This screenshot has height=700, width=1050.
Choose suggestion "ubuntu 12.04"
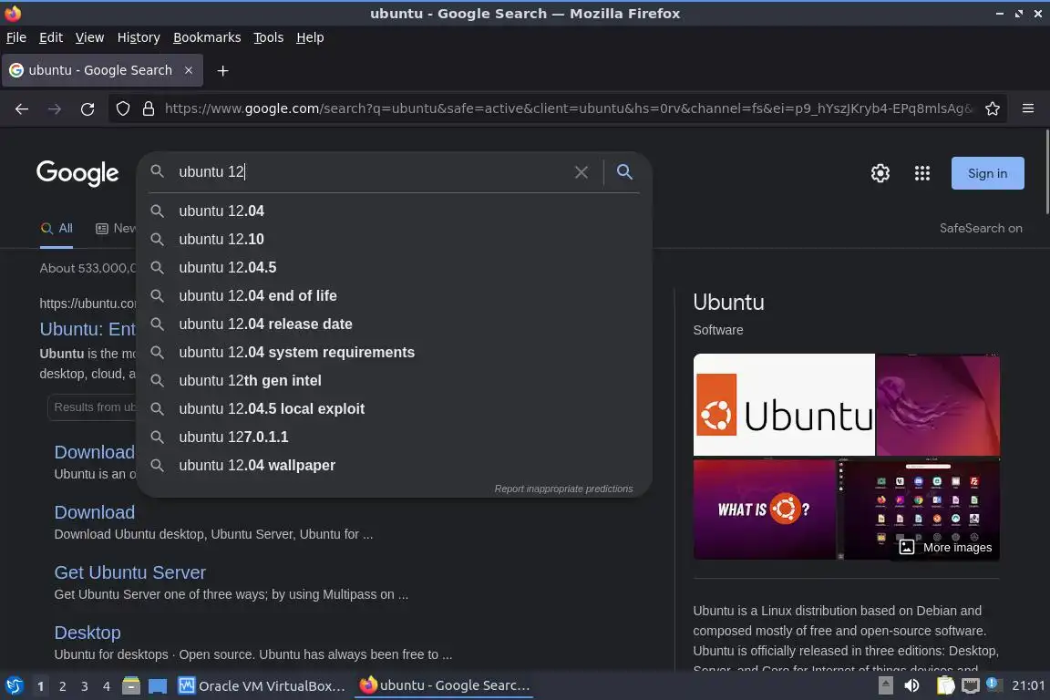(x=394, y=211)
